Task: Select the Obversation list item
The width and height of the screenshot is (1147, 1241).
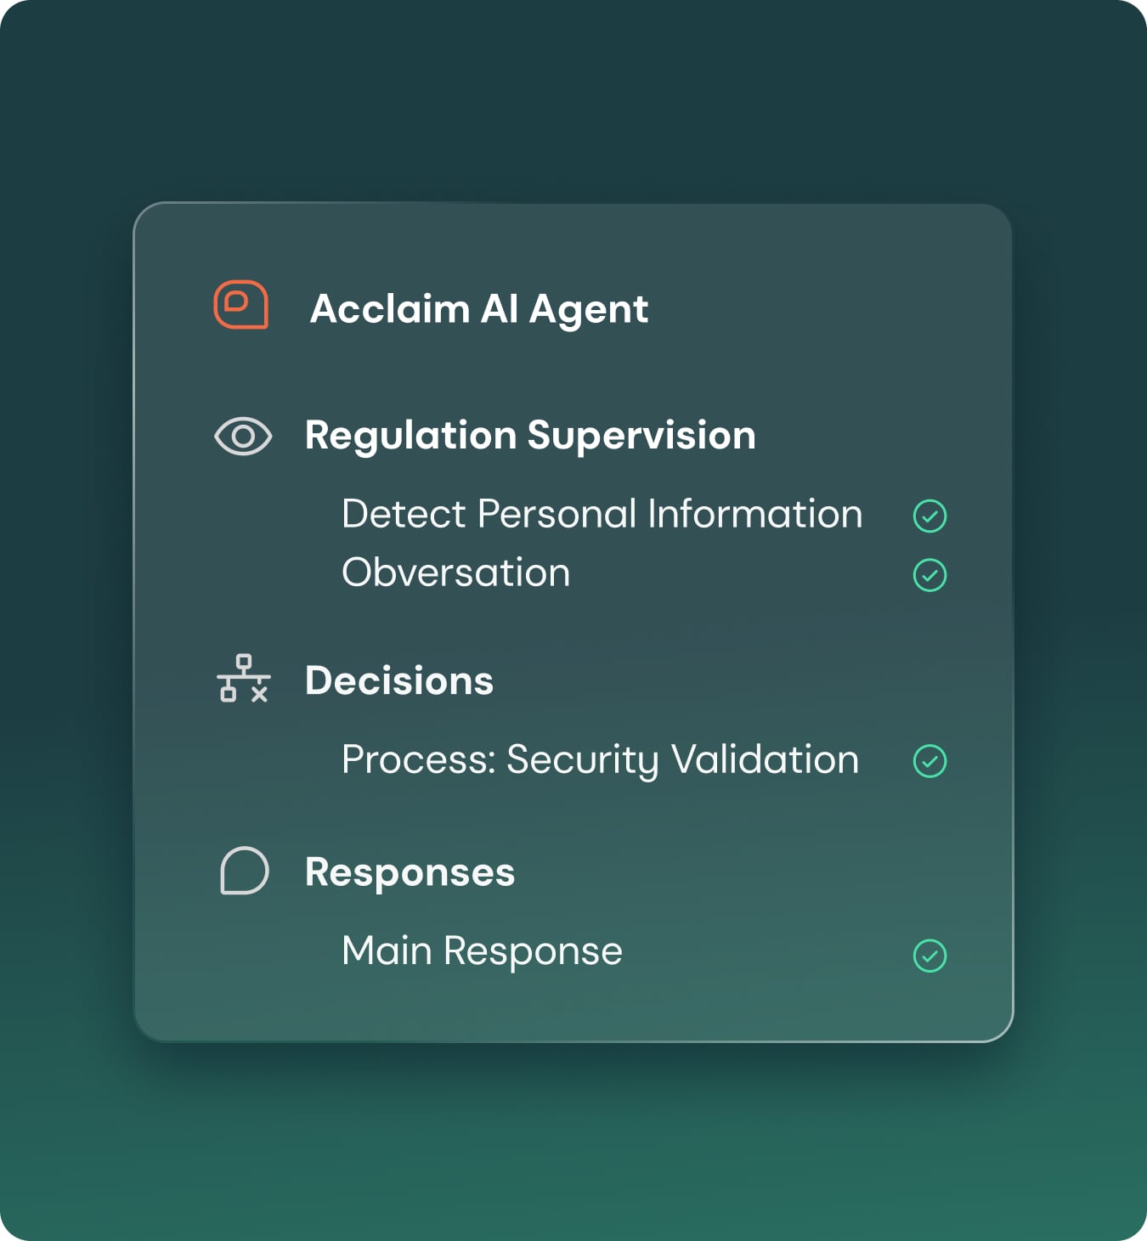Action: (x=455, y=573)
